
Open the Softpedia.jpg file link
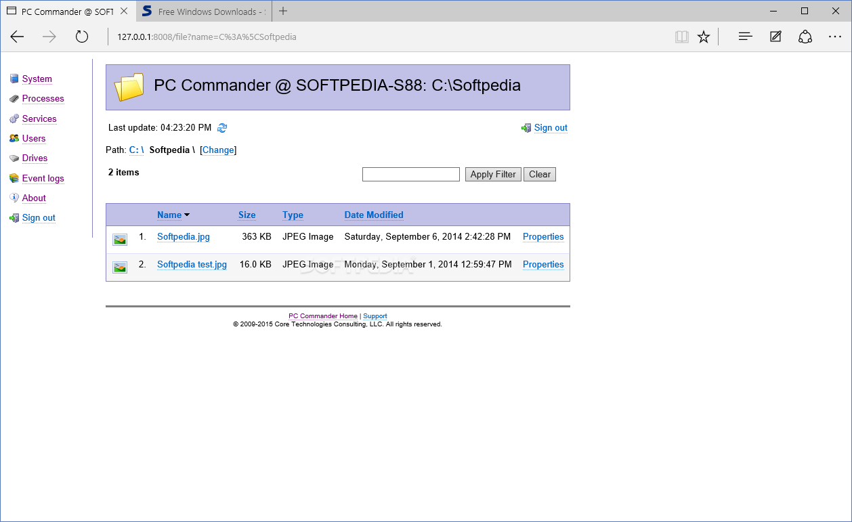coord(184,237)
